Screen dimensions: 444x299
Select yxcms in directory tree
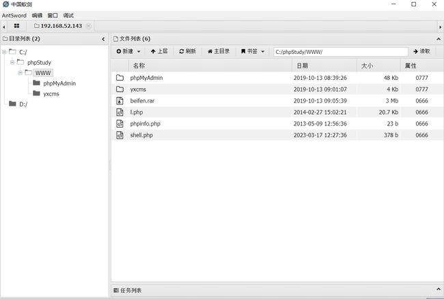pos(51,94)
